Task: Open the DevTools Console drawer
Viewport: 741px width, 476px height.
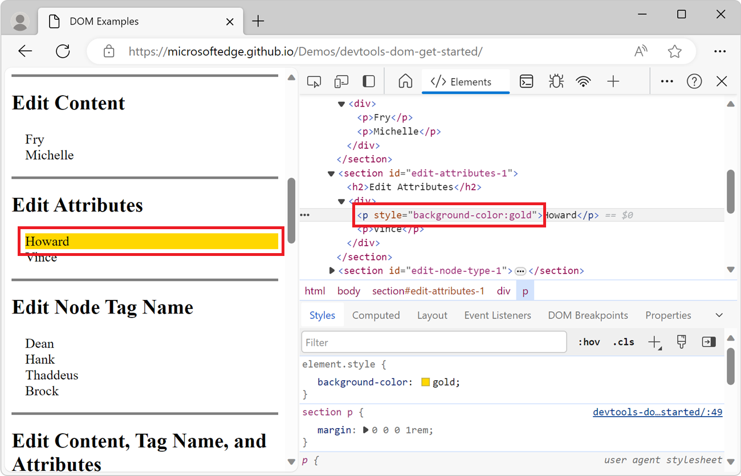Action: point(526,81)
